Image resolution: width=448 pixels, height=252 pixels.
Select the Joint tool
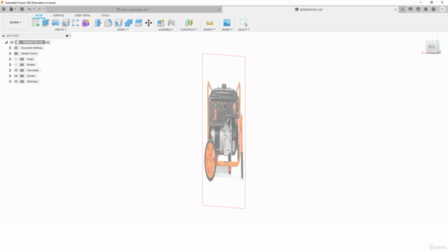pos(171,23)
